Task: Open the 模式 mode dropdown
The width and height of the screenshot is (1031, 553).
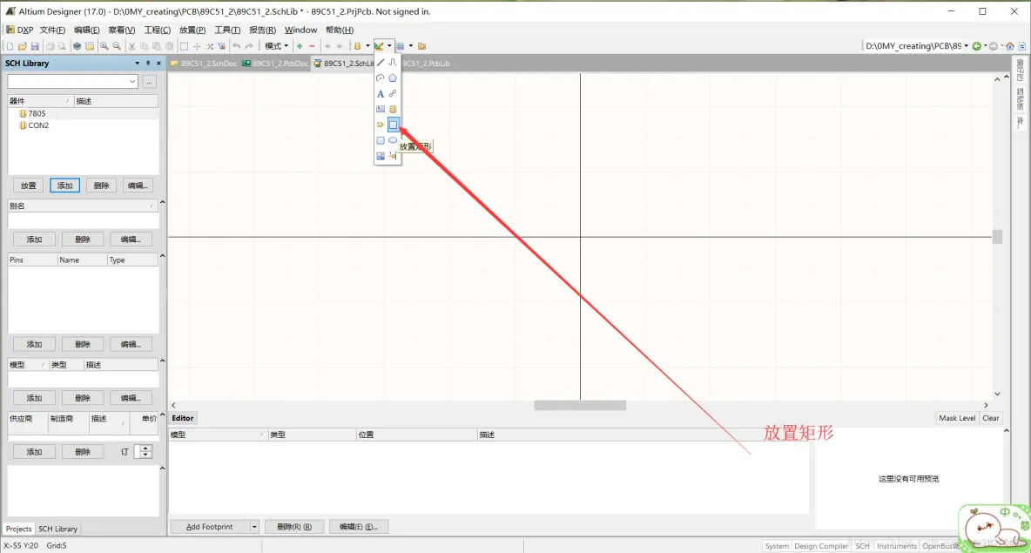Action: [276, 46]
